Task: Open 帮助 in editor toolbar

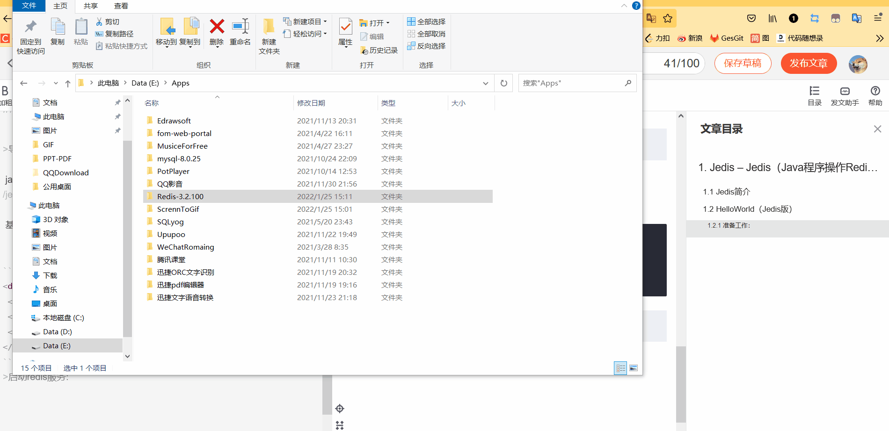Action: [875, 96]
